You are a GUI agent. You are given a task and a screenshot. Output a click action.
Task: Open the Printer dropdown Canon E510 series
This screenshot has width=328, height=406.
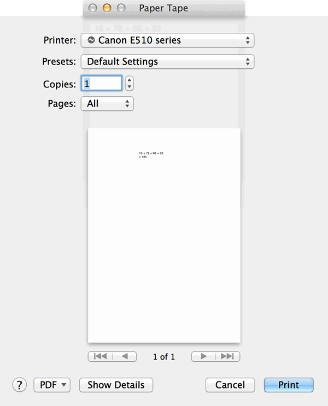pos(167,40)
